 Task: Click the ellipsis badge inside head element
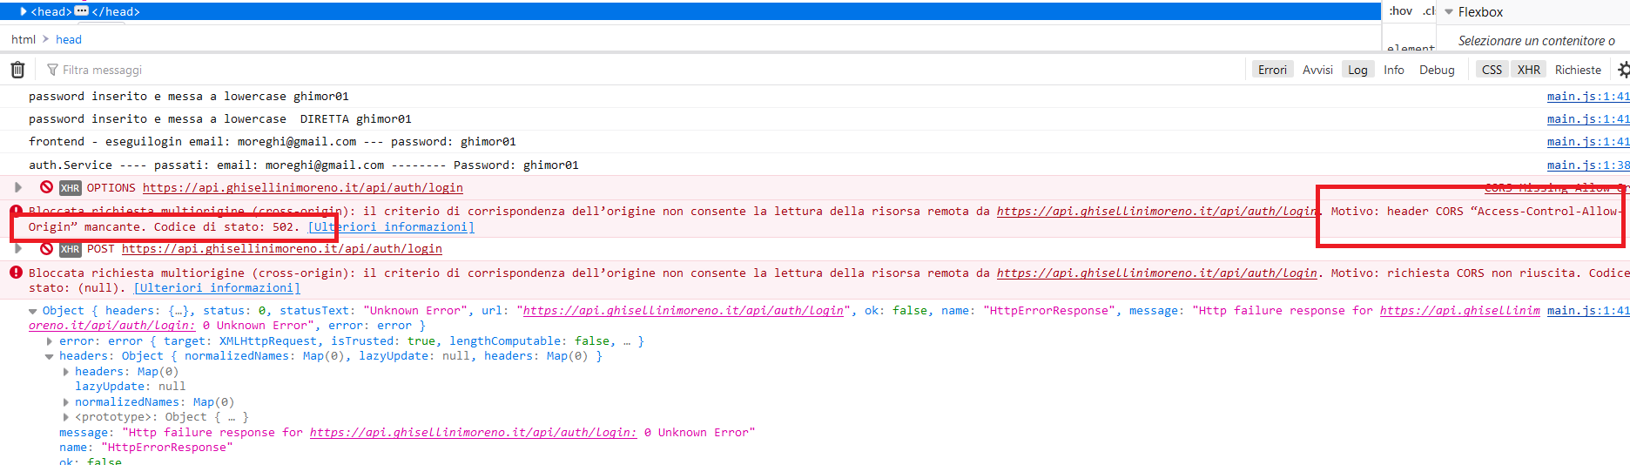pos(82,11)
